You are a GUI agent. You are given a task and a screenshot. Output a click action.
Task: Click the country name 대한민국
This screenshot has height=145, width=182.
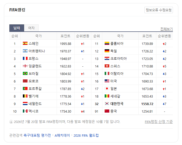(117, 104)
